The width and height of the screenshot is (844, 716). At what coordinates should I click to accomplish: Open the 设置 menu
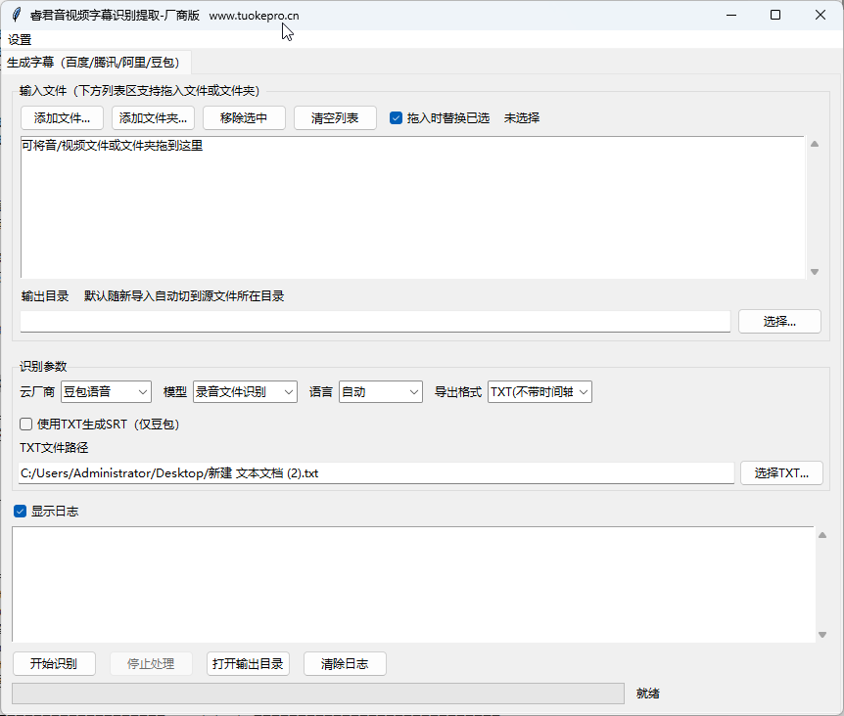point(20,40)
